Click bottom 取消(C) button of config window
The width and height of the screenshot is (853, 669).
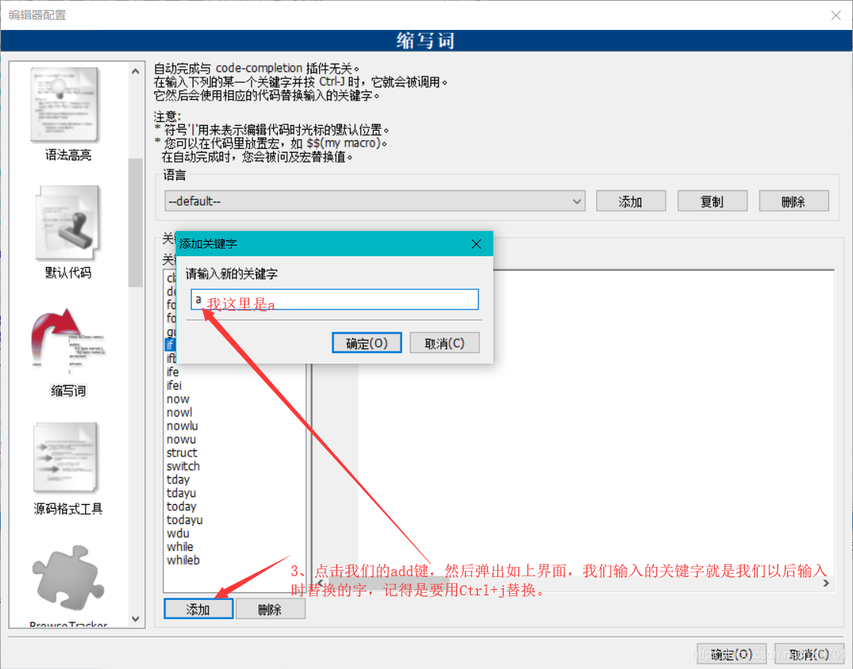809,654
